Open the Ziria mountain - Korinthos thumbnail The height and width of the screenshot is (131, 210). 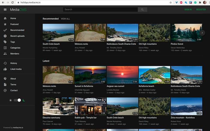[x=186, y=106]
